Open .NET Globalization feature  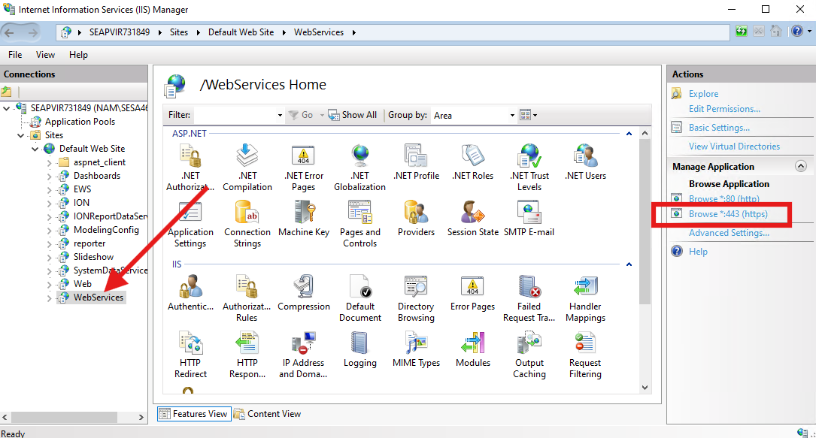pos(359,168)
